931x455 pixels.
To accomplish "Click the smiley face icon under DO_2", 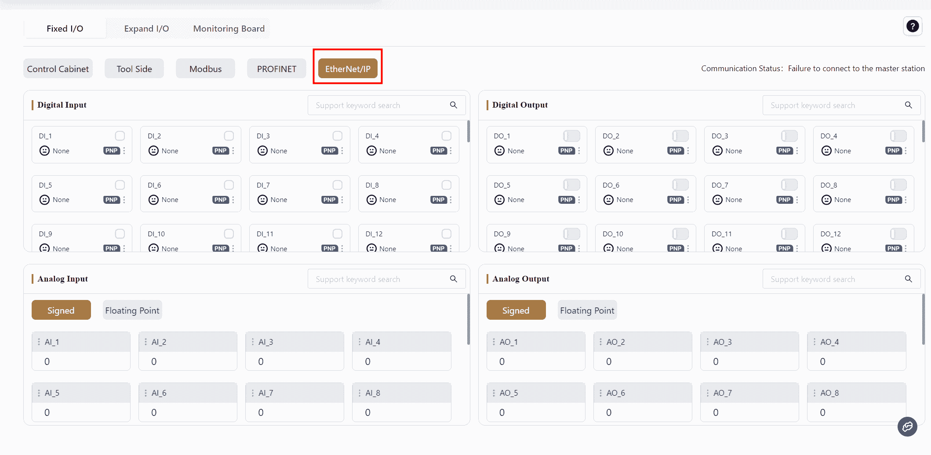I will click(608, 151).
